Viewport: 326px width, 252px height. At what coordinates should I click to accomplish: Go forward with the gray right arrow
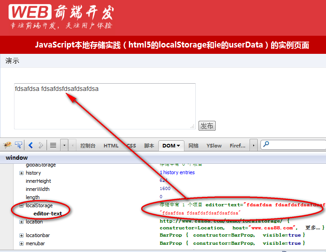[41, 145]
